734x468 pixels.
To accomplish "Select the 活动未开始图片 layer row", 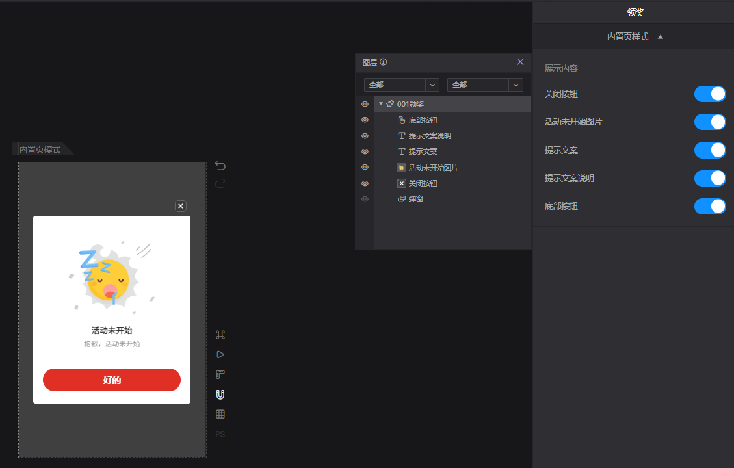I will pos(452,168).
